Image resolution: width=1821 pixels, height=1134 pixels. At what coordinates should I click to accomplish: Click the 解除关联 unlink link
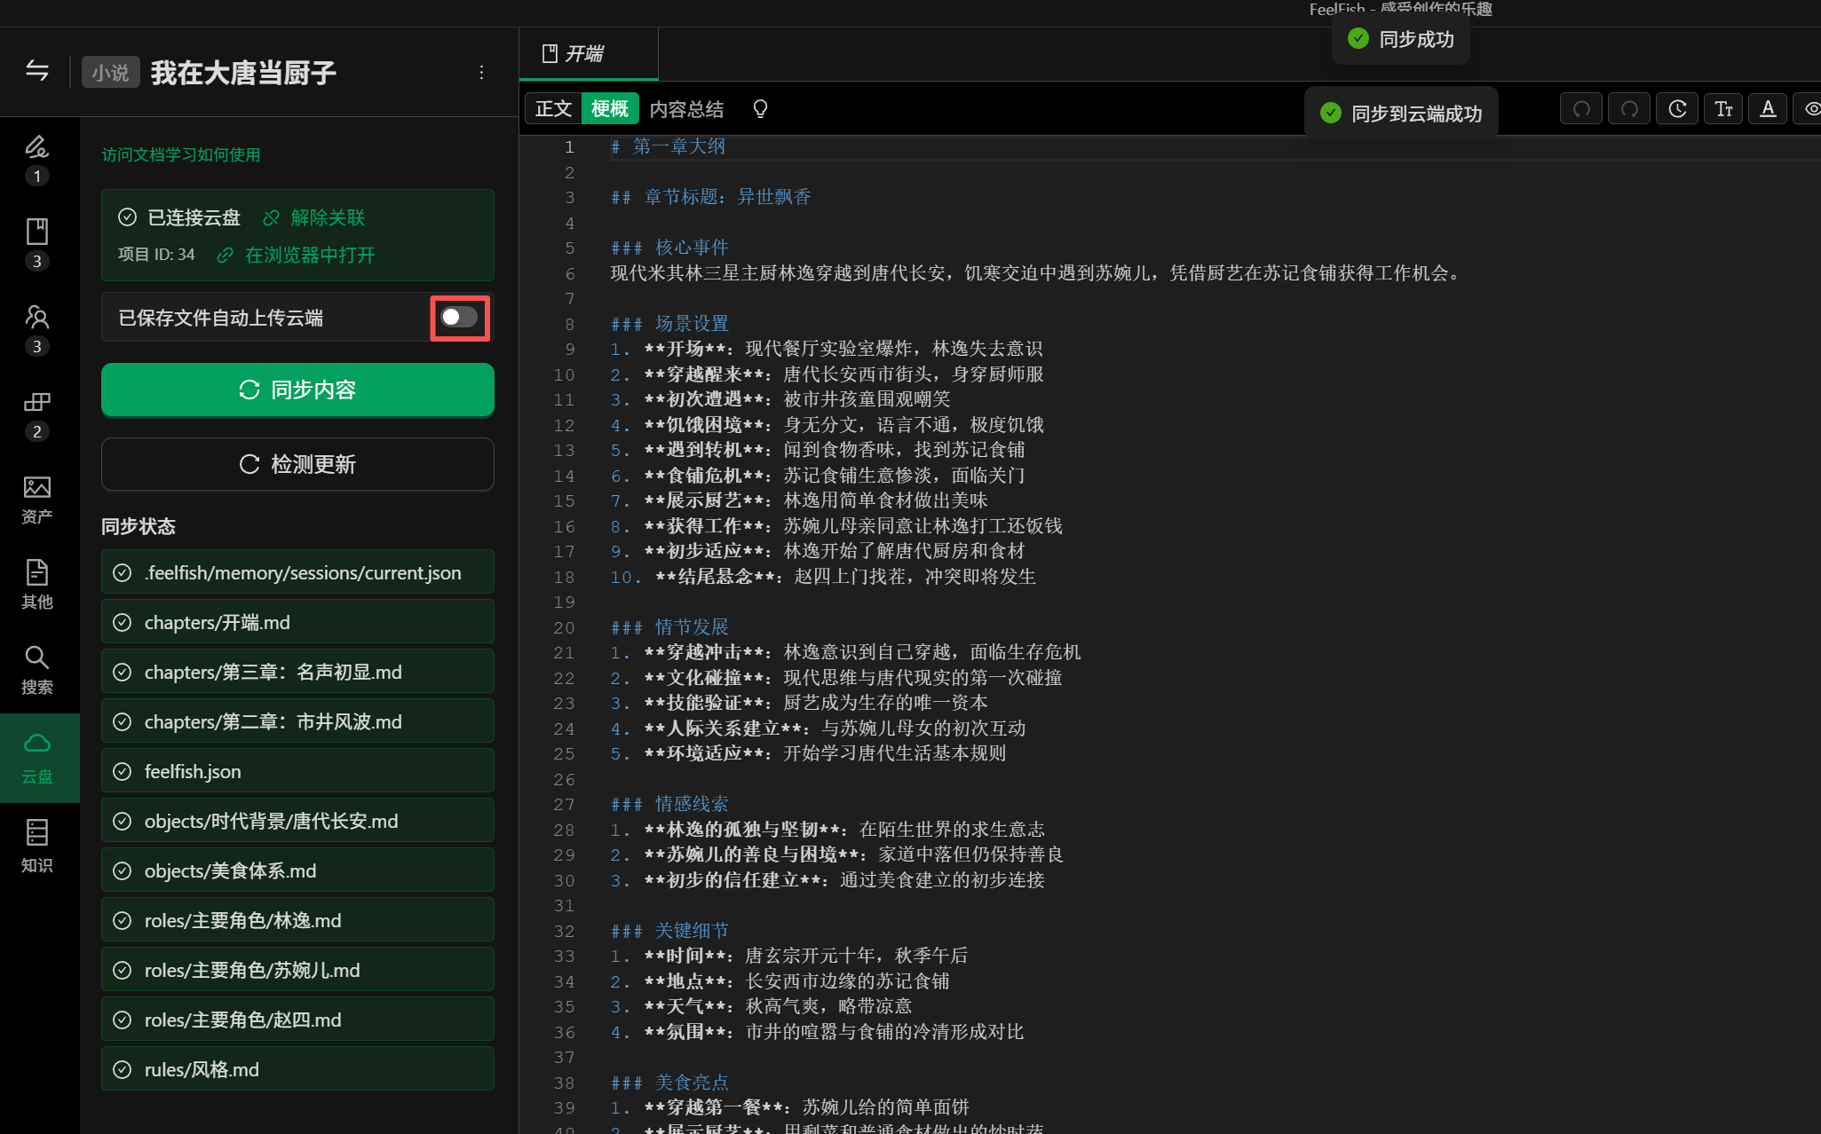click(327, 218)
